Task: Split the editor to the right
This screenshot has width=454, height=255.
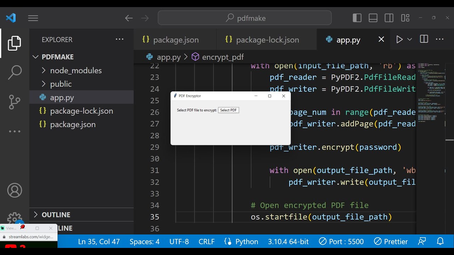Action: 424,40
